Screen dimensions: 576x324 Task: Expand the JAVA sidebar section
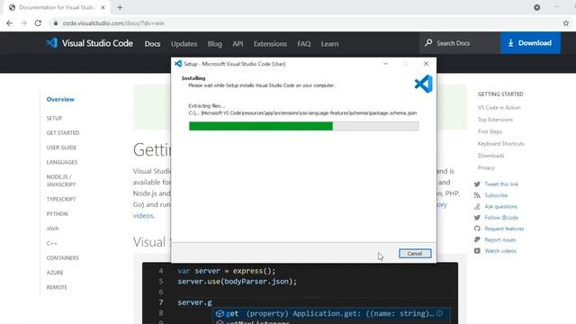pyautogui.click(x=52, y=228)
